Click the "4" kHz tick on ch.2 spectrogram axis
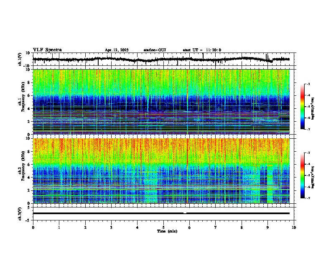The width and height of the screenshot is (331, 255). (29, 177)
